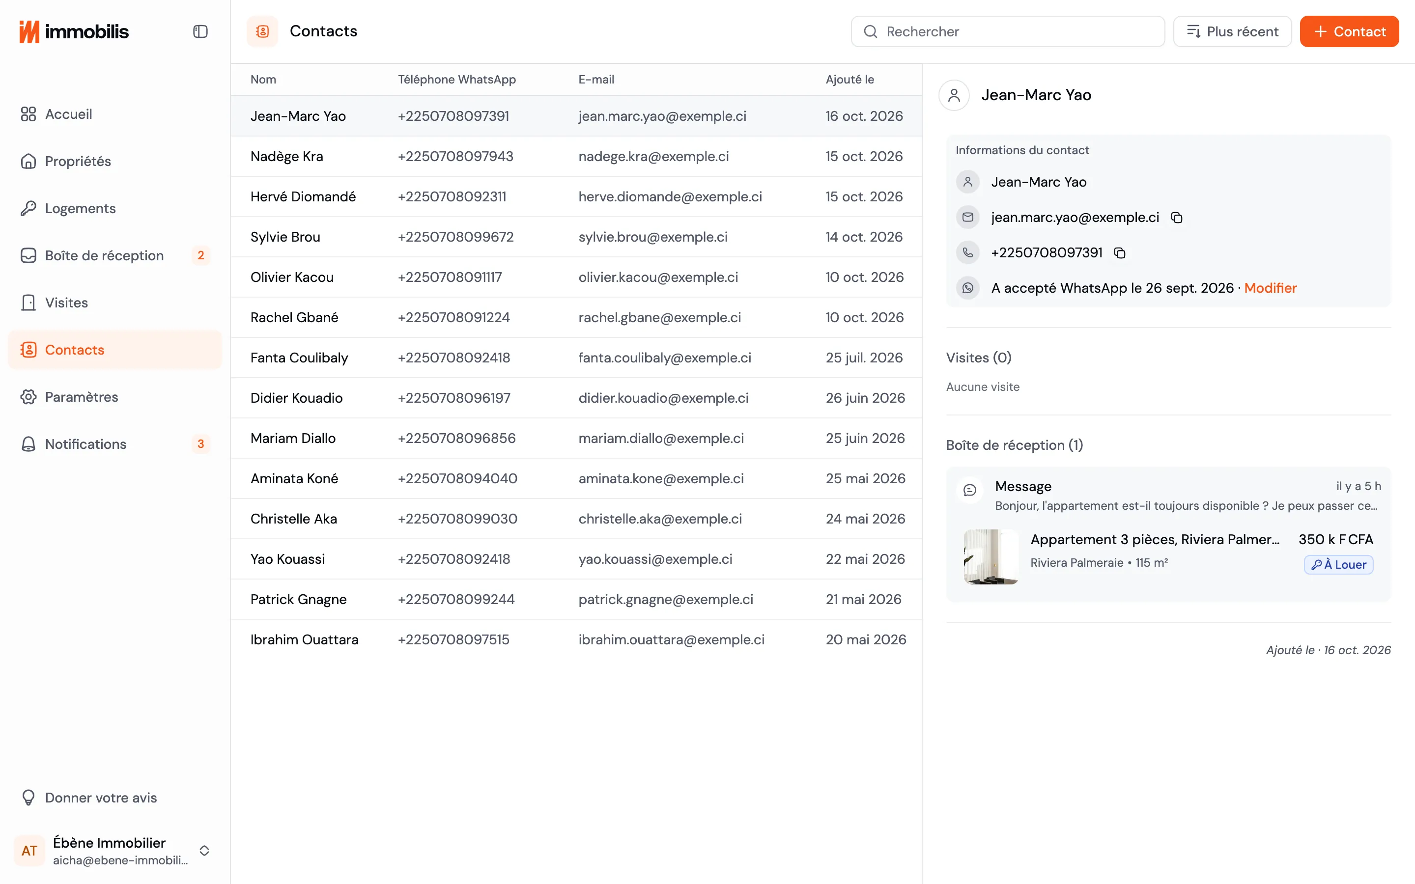The width and height of the screenshot is (1415, 884).
Task: Go to Logements via key icon
Action: 28,208
